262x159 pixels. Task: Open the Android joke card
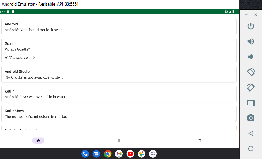119,27
